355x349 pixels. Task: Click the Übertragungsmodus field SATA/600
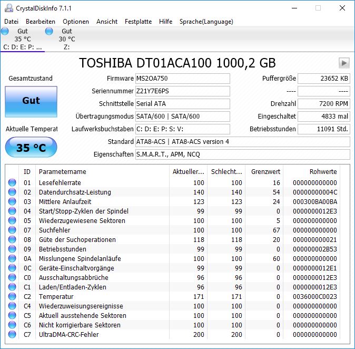point(183,117)
